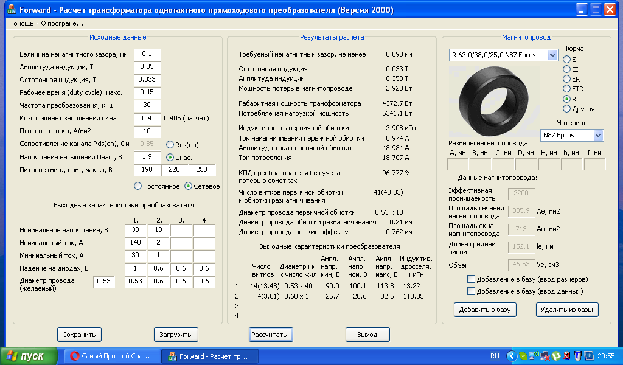
Task: Open the R 63,0/38,0/25,0 N87 Epcos core dropdown
Action: (552, 55)
